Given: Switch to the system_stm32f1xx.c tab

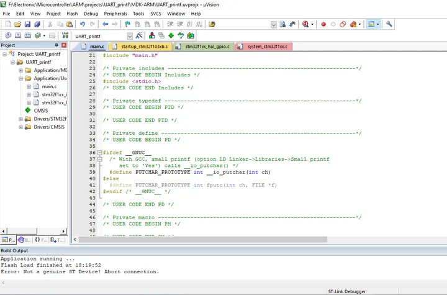Looking at the screenshot, I should click(264, 47).
